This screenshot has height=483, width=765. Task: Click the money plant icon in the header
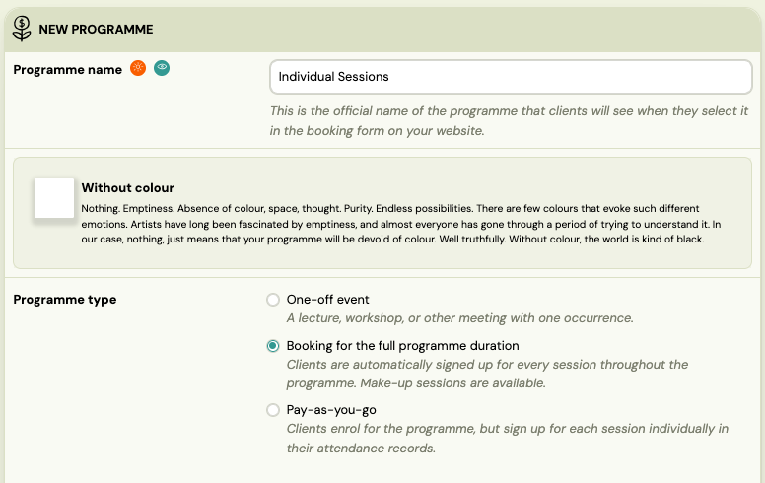click(x=22, y=29)
